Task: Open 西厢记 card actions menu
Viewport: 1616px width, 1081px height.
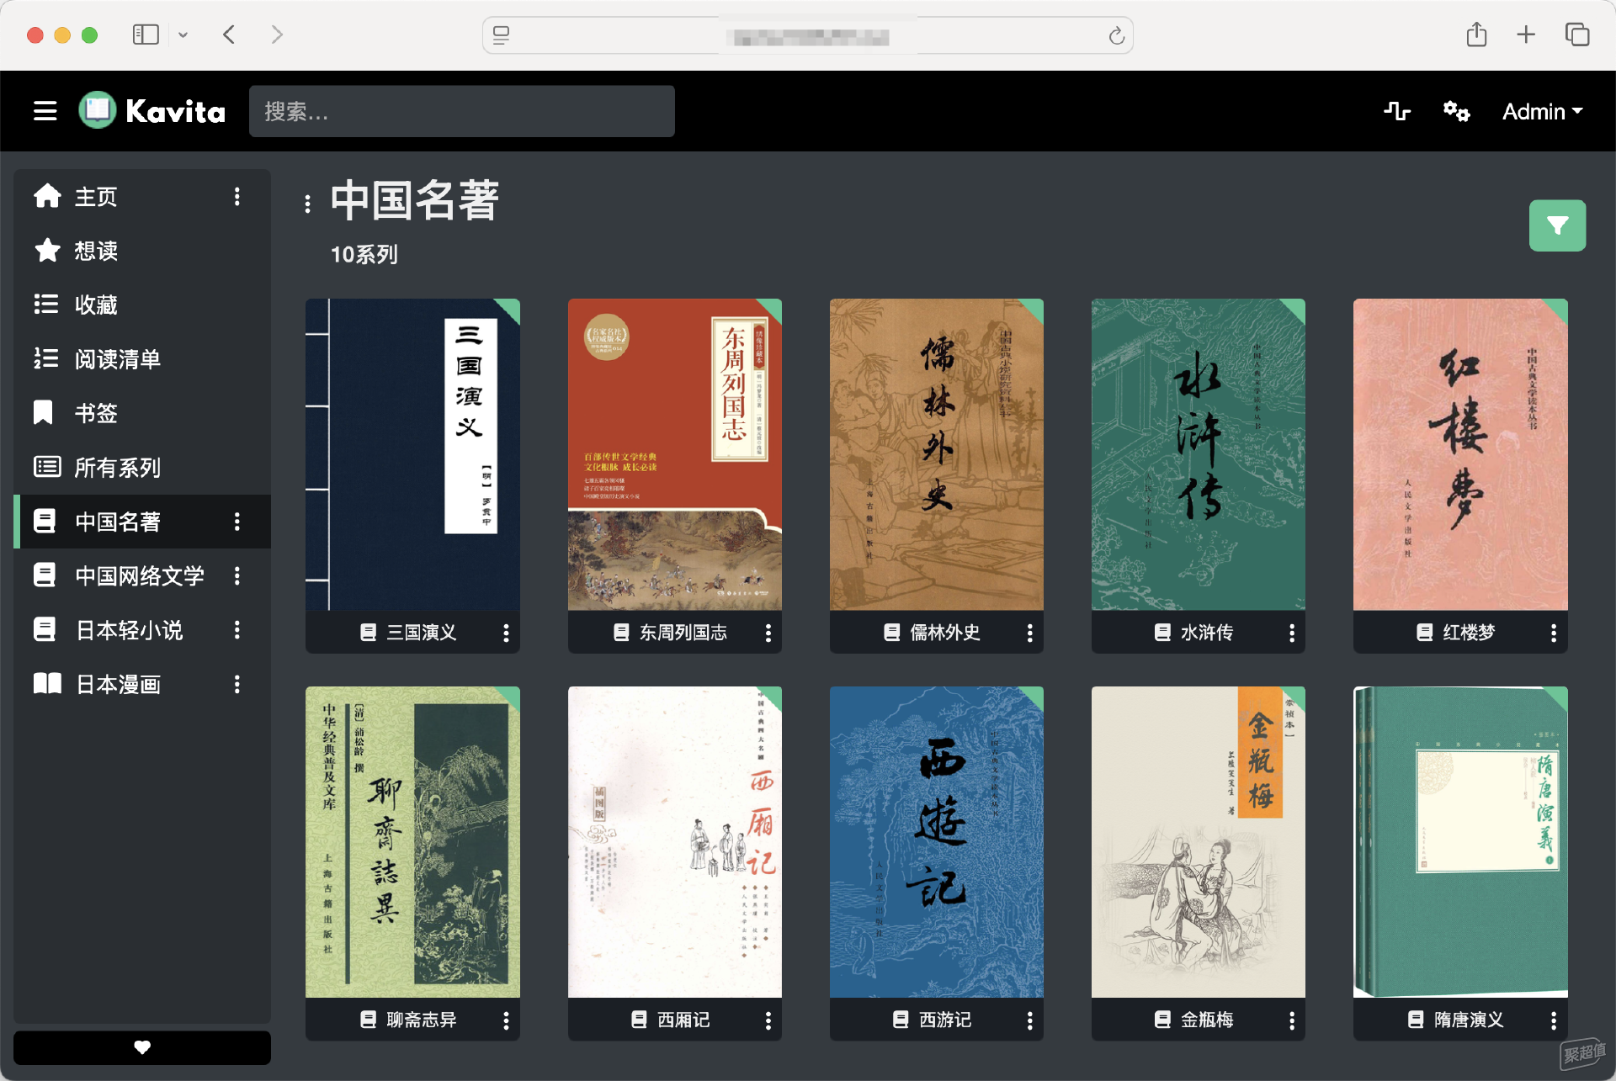Action: tap(768, 1020)
